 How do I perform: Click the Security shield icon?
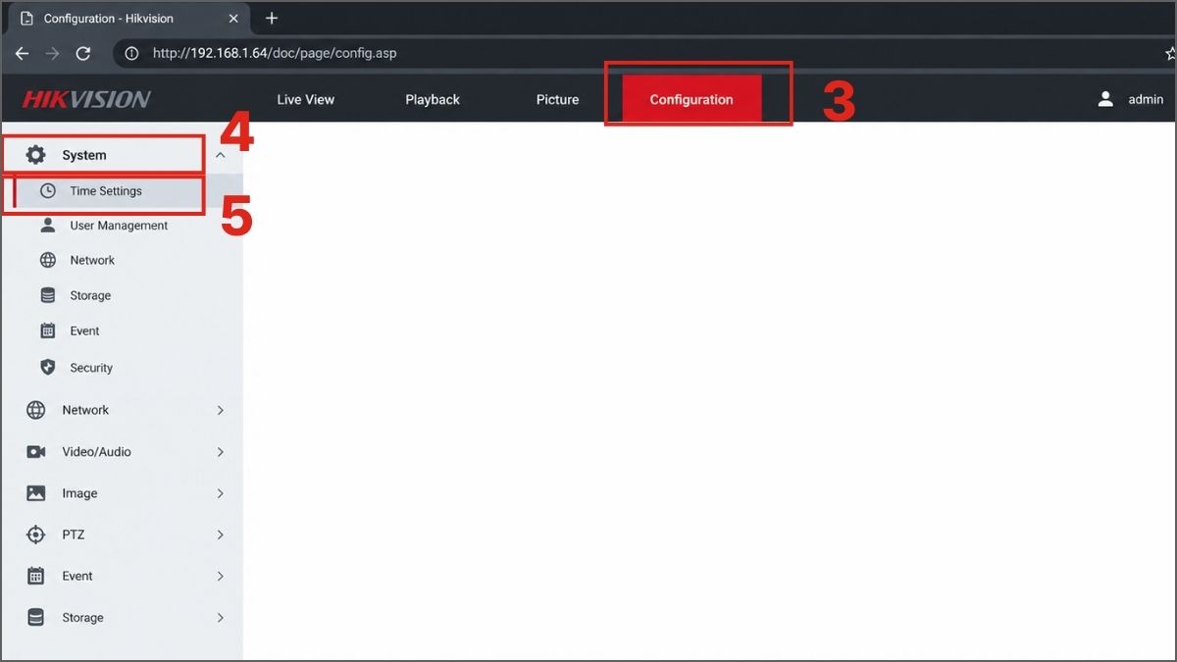pyautogui.click(x=48, y=368)
